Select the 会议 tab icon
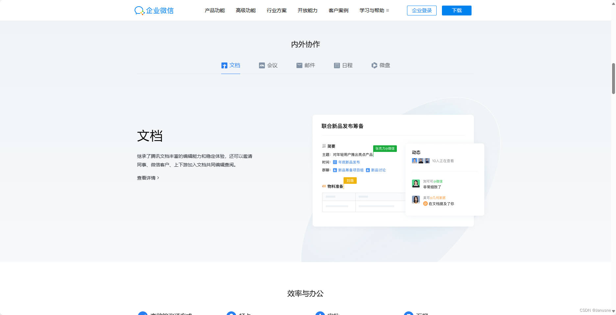The width and height of the screenshot is (616, 315). (x=262, y=65)
